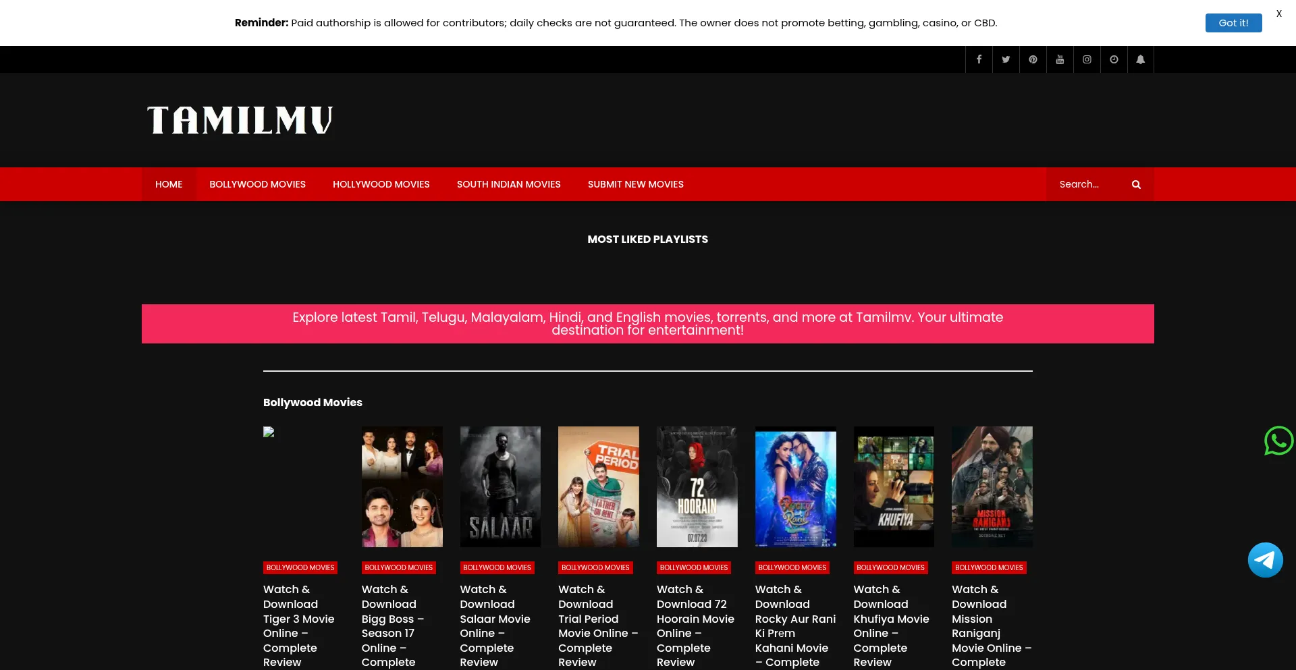
Task: Go to the HOME menu item
Action: click(x=169, y=184)
